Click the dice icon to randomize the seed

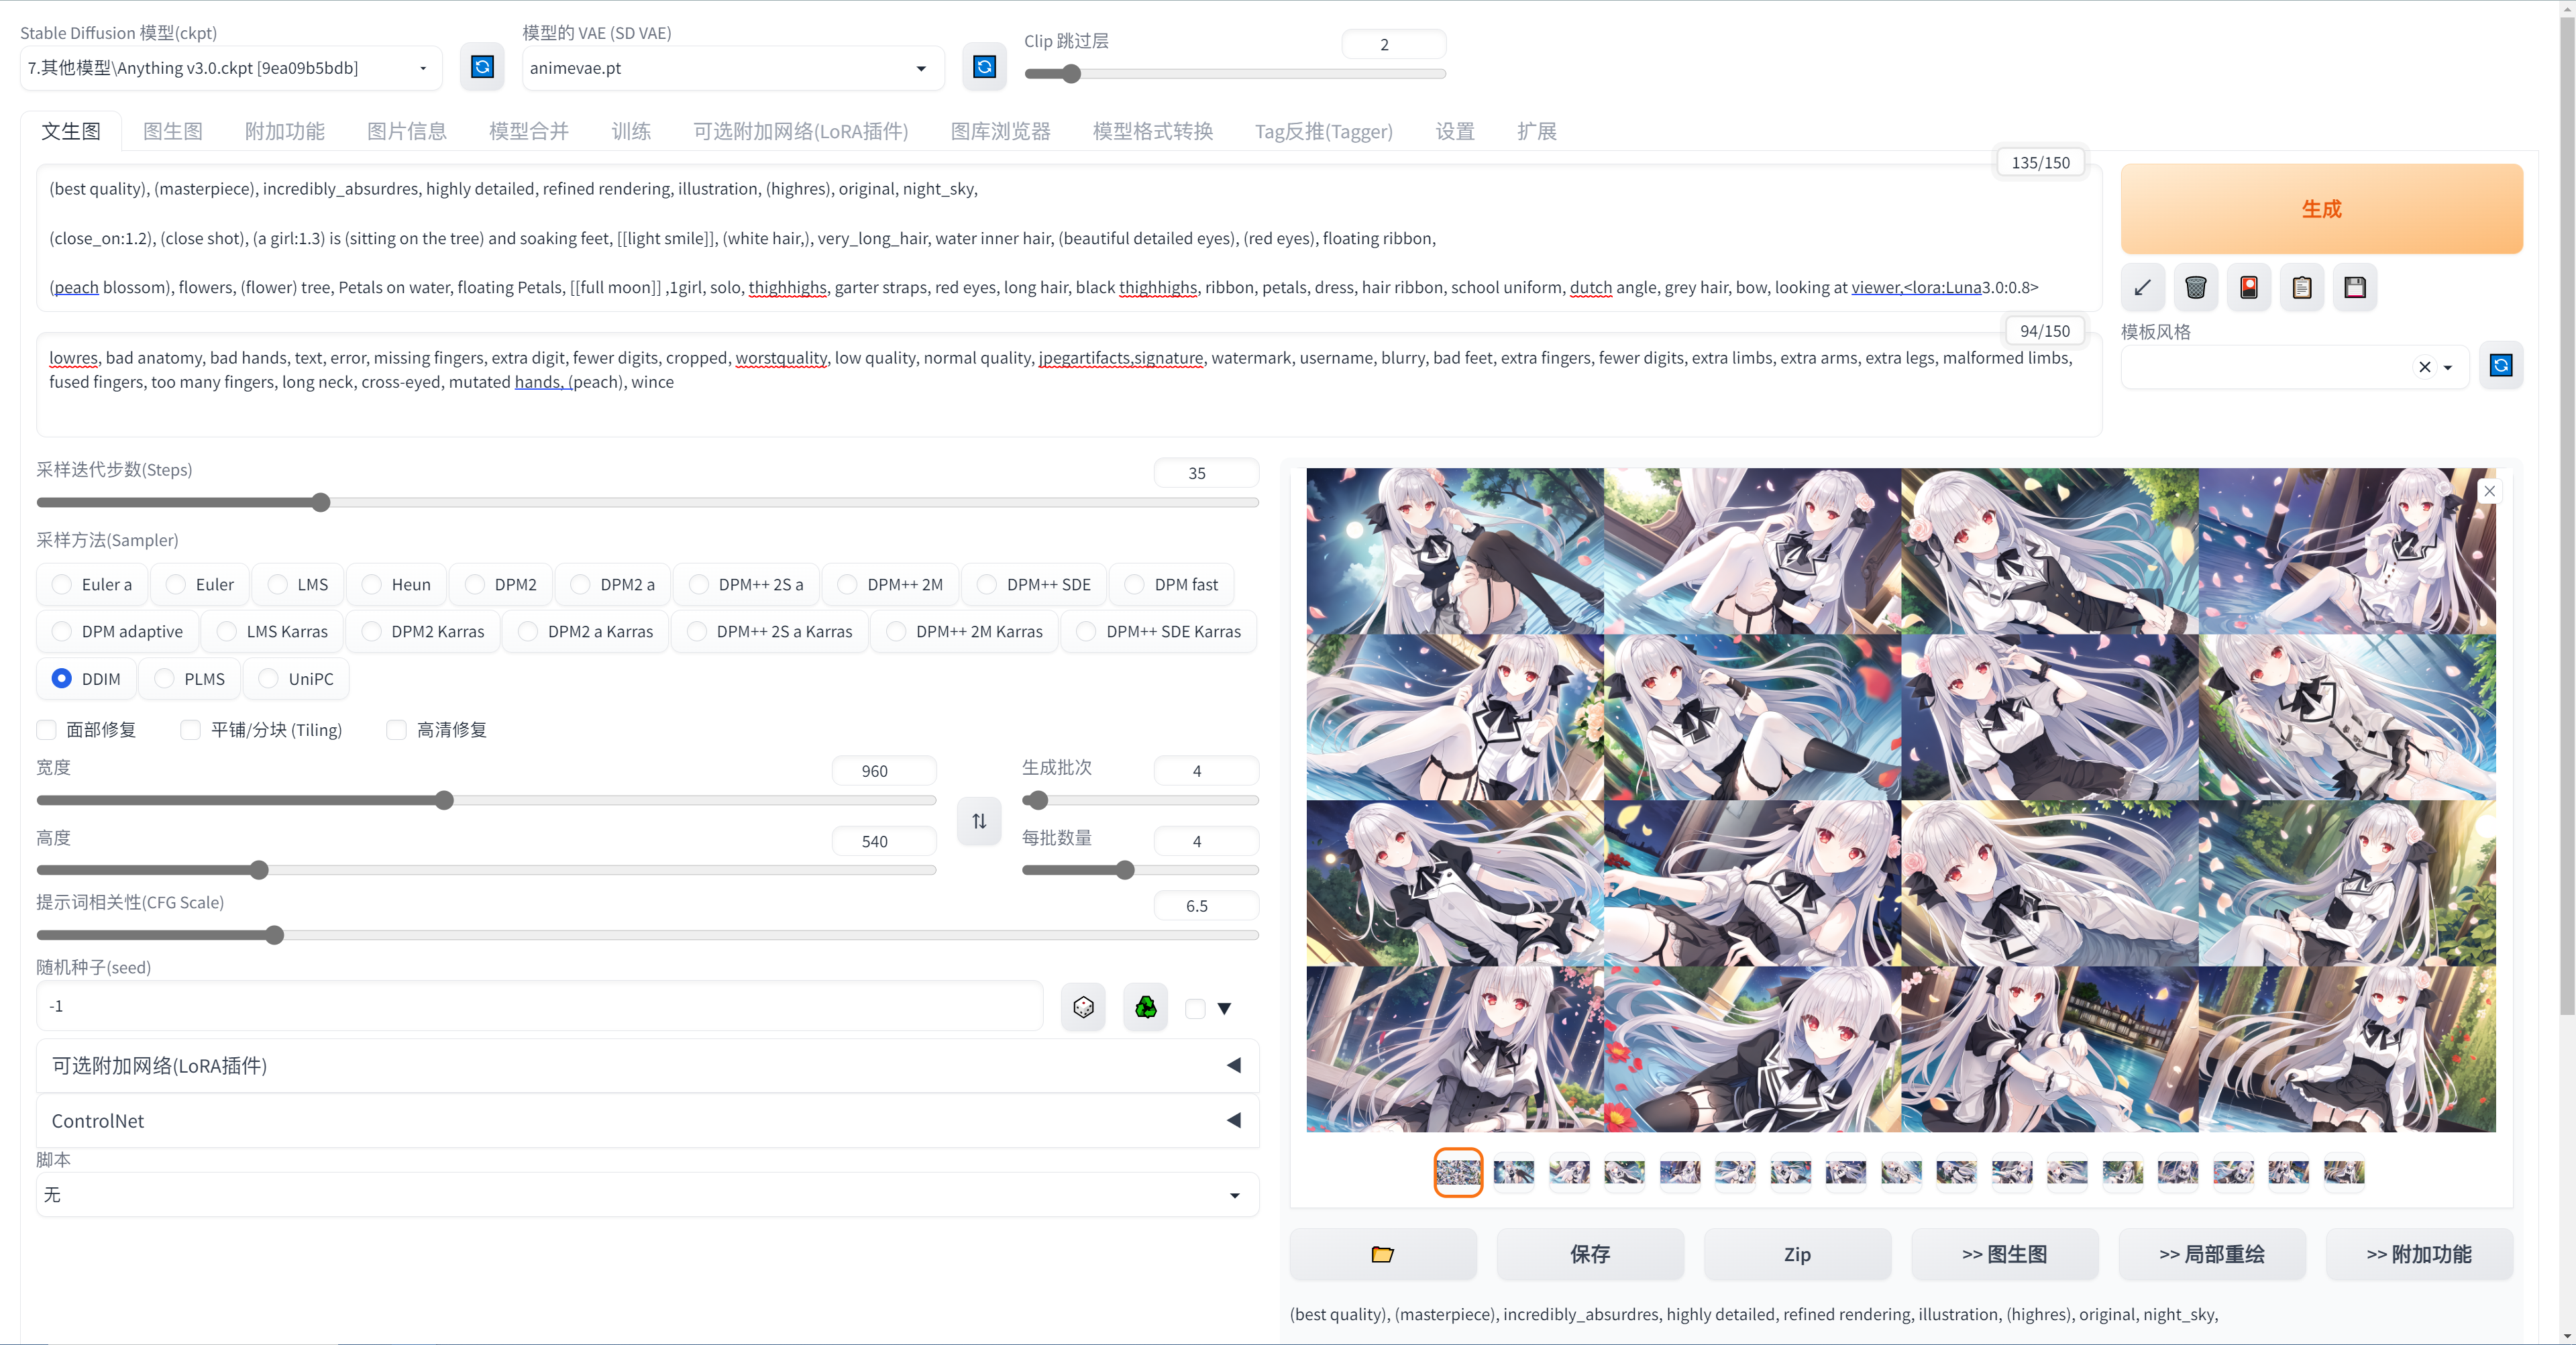coord(1083,1007)
